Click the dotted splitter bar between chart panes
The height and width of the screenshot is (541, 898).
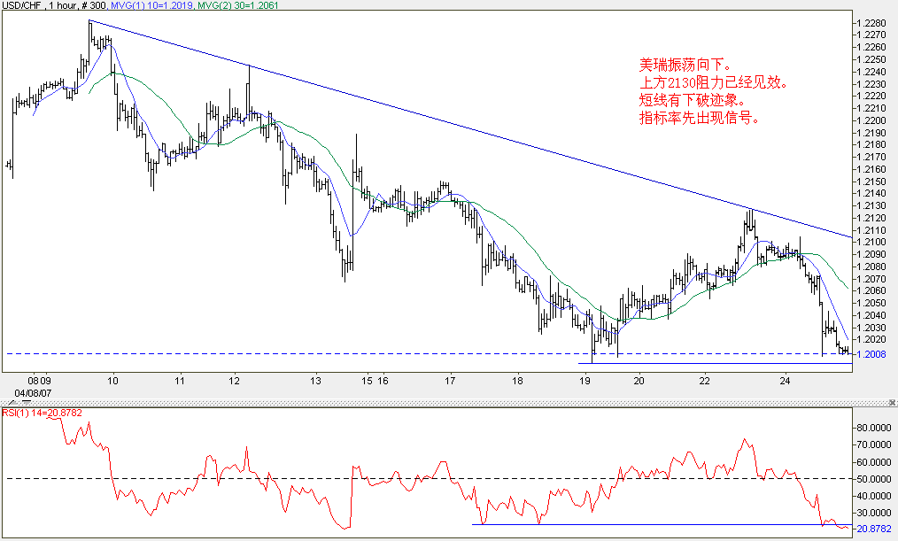[449, 403]
